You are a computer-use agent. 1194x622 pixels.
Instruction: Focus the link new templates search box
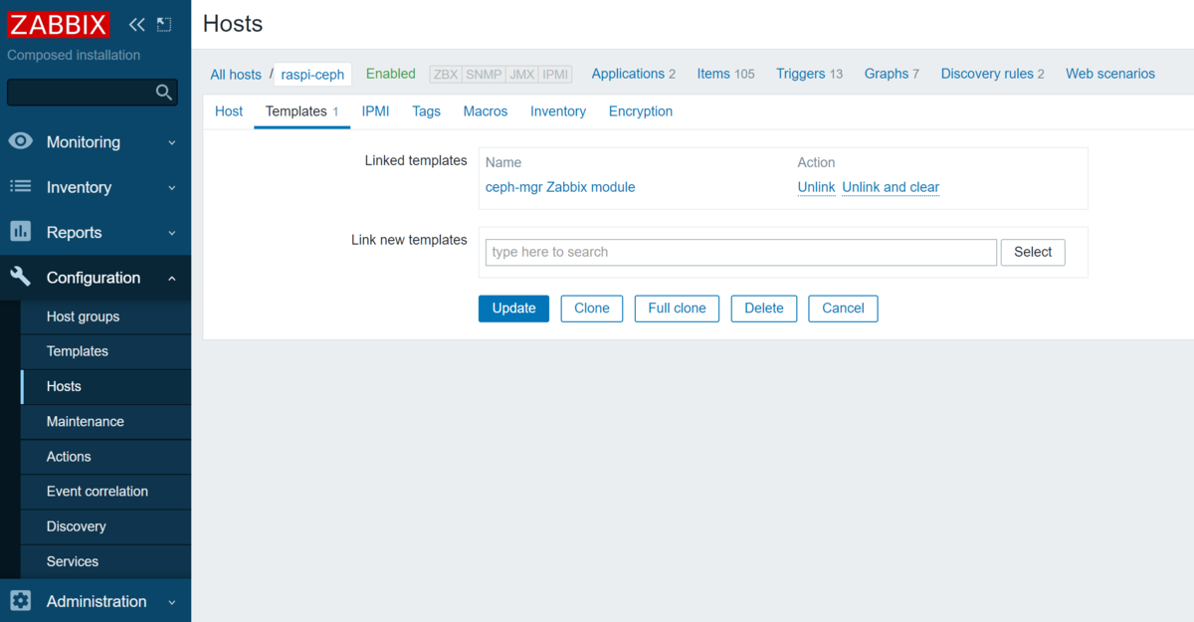741,252
